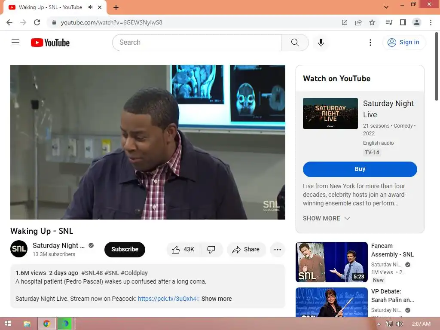Play Fancam Assembly - SNL thumbnail

[x=331, y=262]
